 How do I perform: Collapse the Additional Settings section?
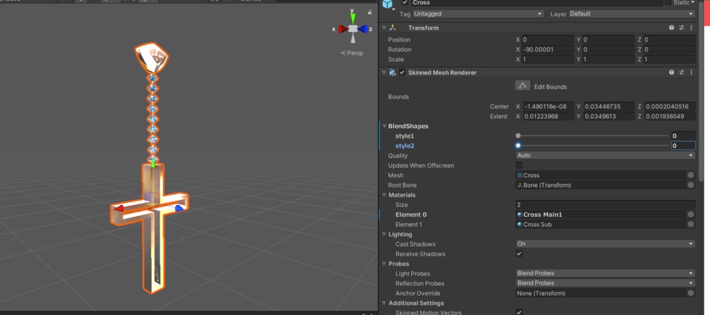point(384,303)
